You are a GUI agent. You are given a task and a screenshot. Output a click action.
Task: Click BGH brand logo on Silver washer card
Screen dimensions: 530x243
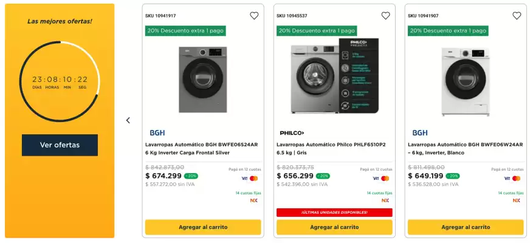[157, 132]
